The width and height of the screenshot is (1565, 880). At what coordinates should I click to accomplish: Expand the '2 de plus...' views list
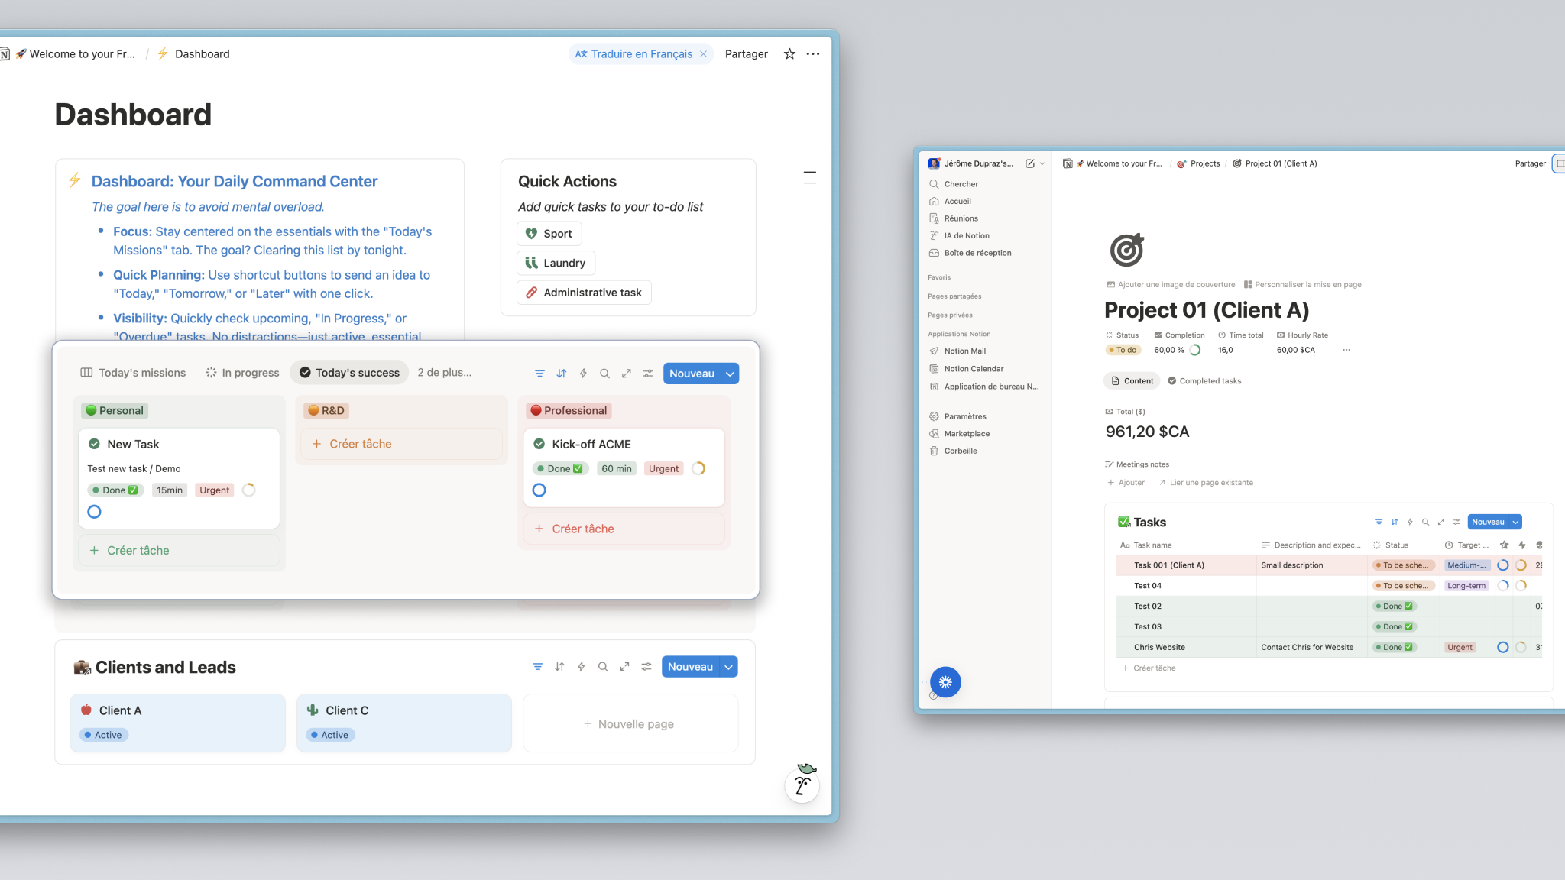[x=443, y=372]
